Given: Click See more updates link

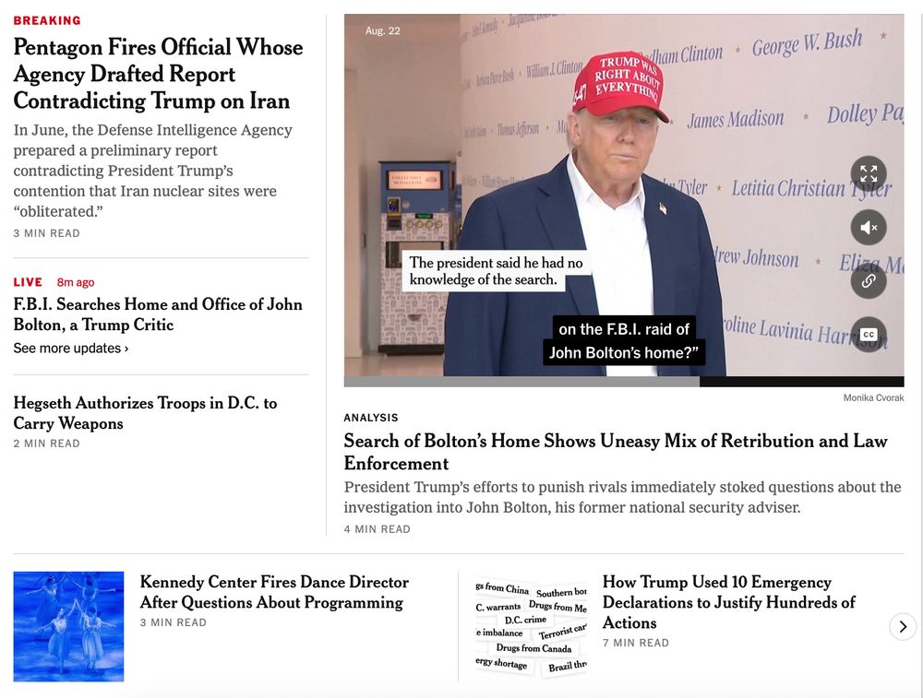Looking at the screenshot, I should click(x=71, y=349).
